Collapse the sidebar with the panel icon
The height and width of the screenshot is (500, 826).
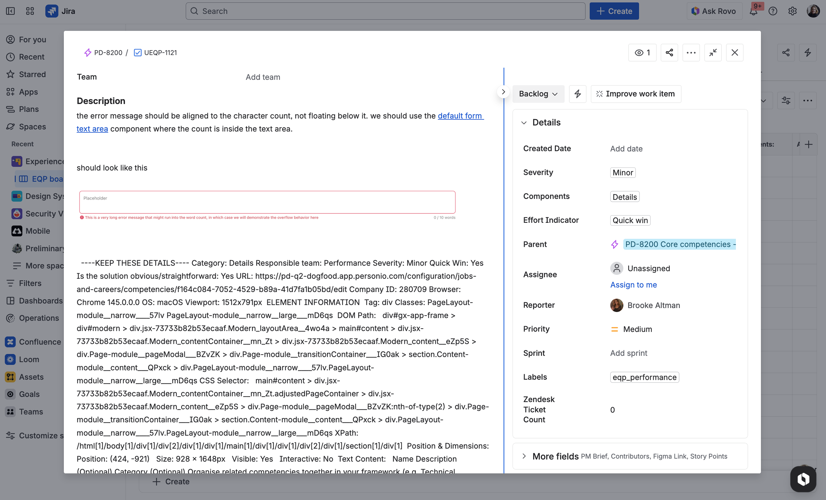click(x=10, y=11)
